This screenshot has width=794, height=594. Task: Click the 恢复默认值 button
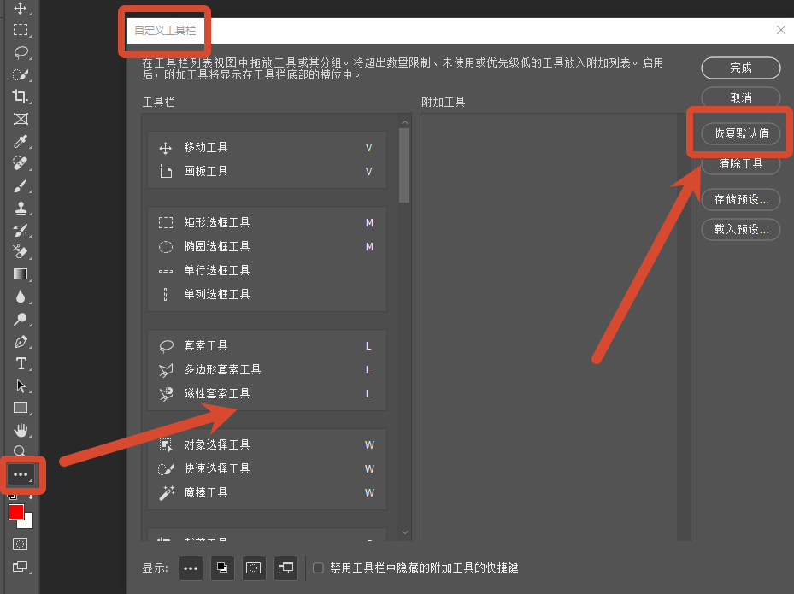741,133
